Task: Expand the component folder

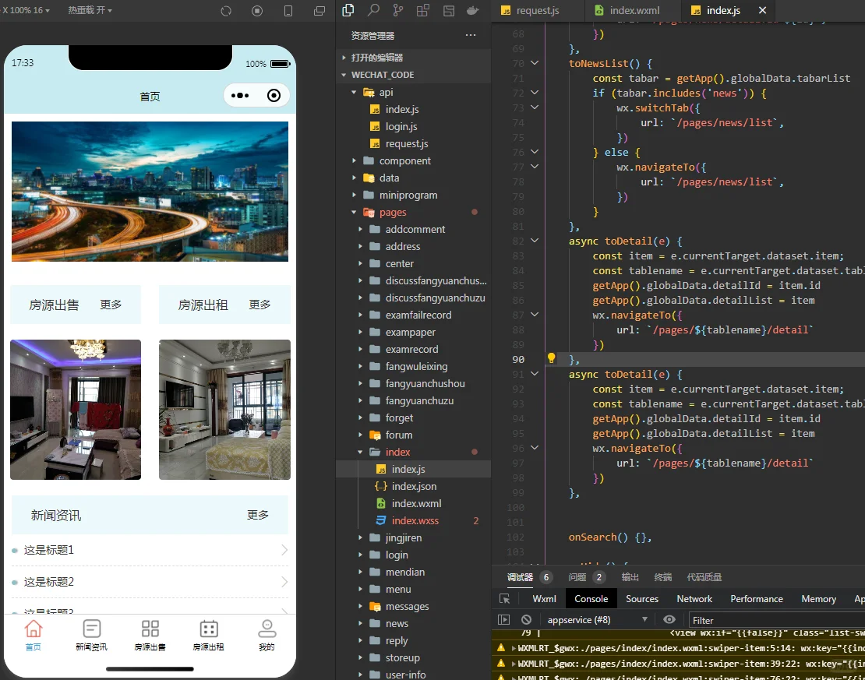Action: click(x=354, y=160)
